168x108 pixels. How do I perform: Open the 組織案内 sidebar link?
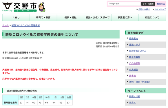pos(134,39)
